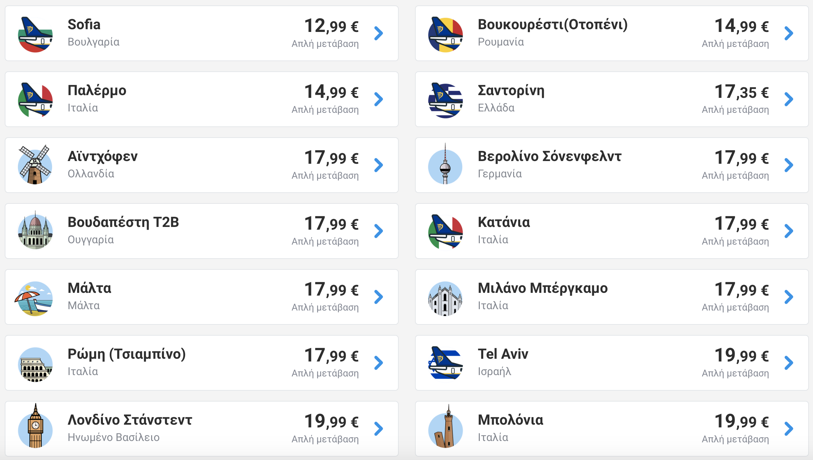Click the Βουδαπέστη T2B parliament building icon
This screenshot has width=813, height=460.
[35, 230]
